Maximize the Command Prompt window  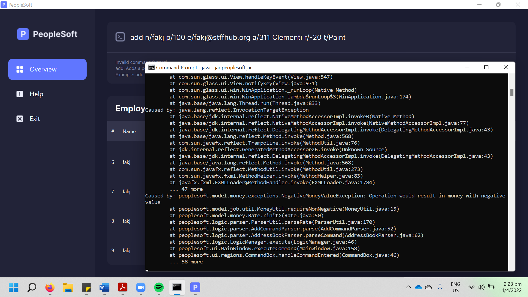coord(486,67)
